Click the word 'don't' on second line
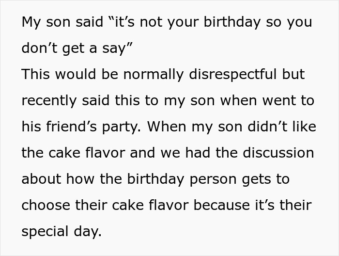 [38, 48]
